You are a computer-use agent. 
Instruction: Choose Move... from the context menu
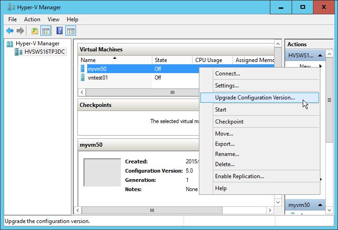[260, 134]
